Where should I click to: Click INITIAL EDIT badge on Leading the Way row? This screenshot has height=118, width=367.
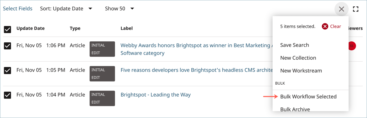coord(102,98)
